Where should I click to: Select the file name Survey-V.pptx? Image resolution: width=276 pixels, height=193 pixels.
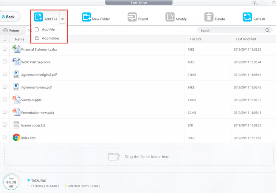pos(31,100)
